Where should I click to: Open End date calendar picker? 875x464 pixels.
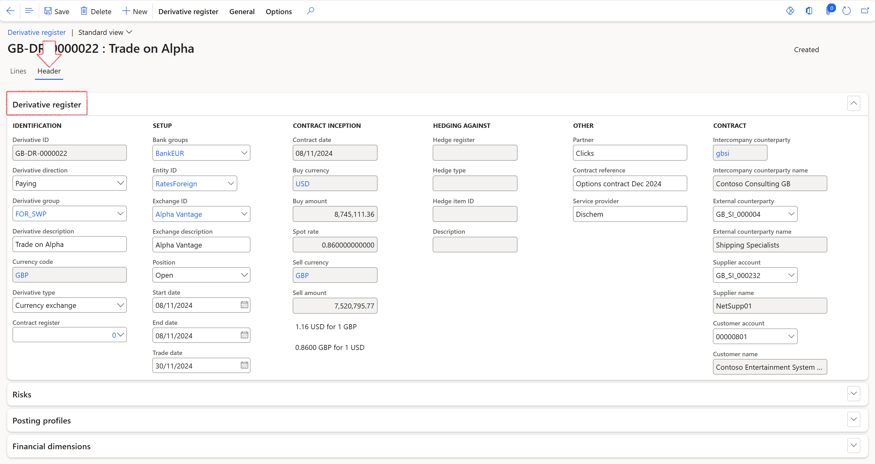click(244, 335)
